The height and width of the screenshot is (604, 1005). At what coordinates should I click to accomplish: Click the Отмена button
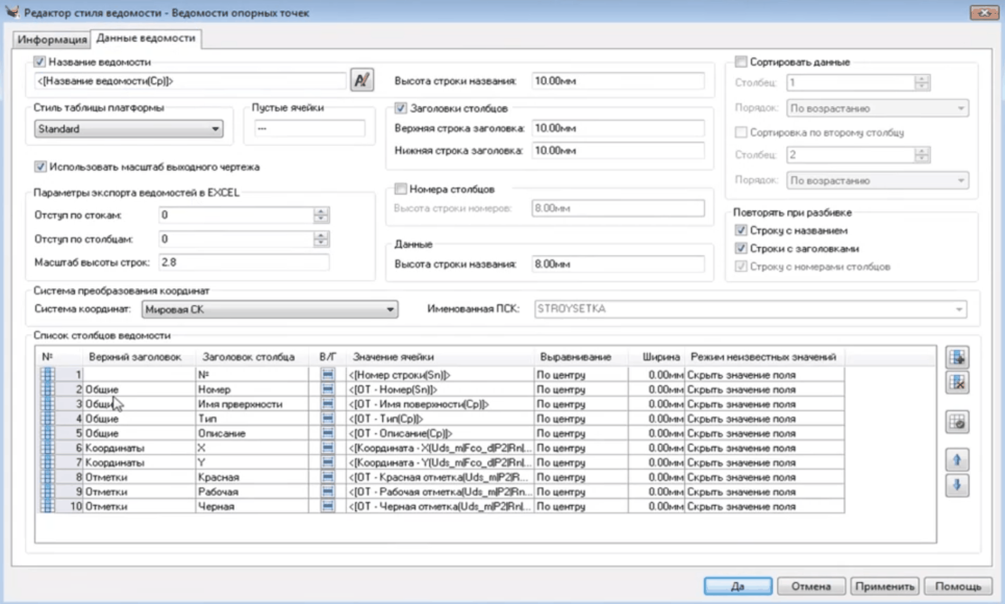click(810, 586)
